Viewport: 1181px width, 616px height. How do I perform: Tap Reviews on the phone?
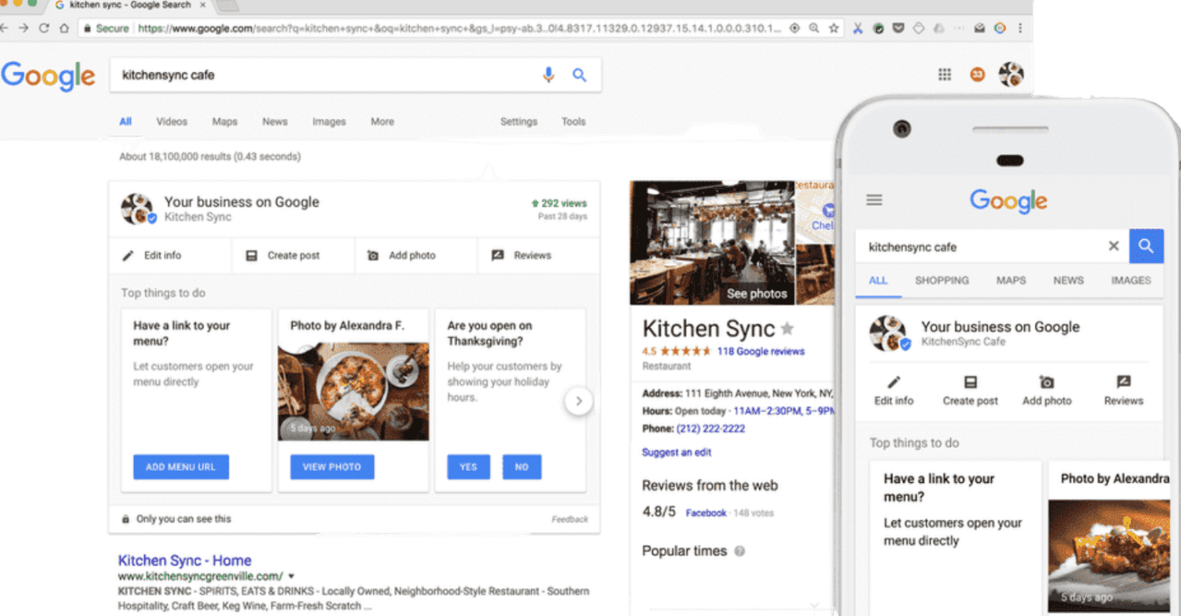pyautogui.click(x=1123, y=391)
